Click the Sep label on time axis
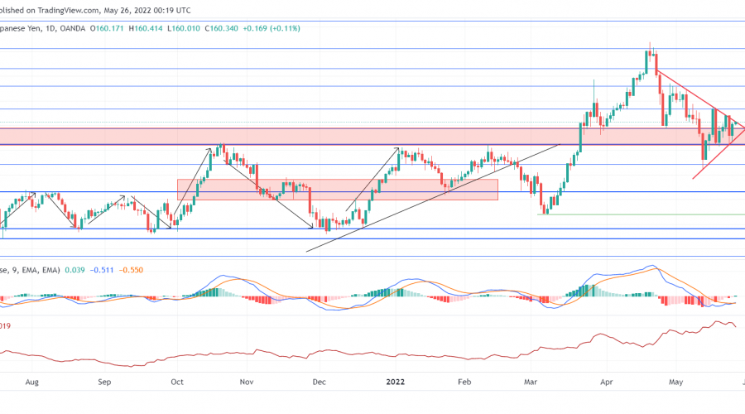 click(x=104, y=383)
